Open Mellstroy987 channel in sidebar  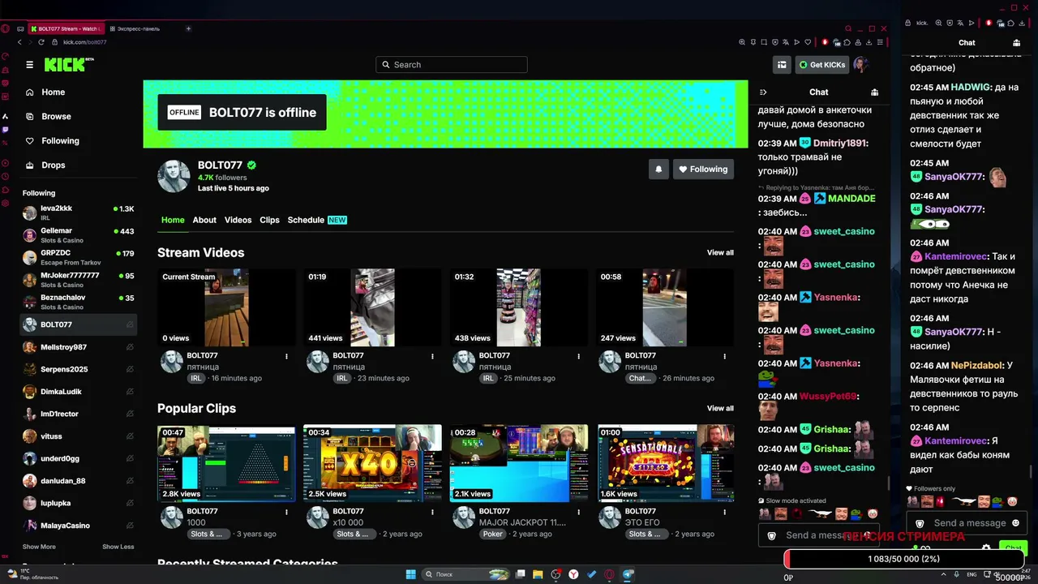[x=79, y=347]
